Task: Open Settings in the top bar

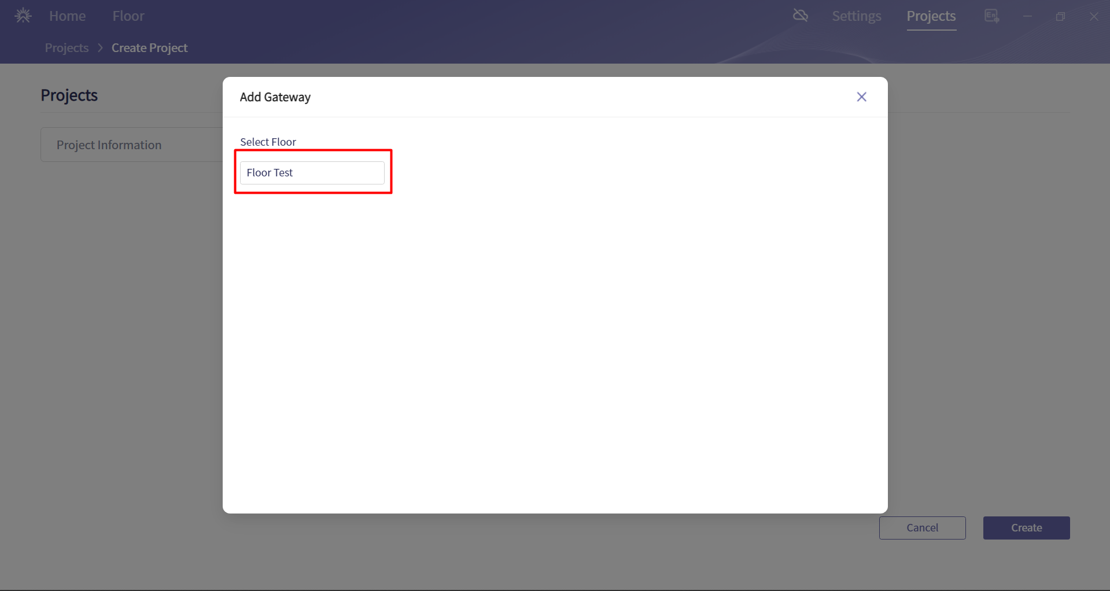Action: (x=856, y=16)
